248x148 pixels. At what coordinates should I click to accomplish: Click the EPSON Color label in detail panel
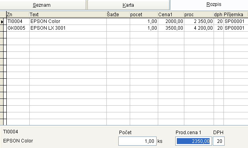(x=18, y=141)
